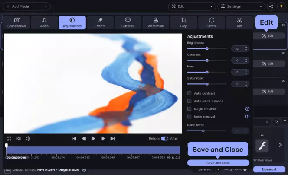Expand the top Edit dropdown menu
The image size is (288, 175).
[x=192, y=6]
